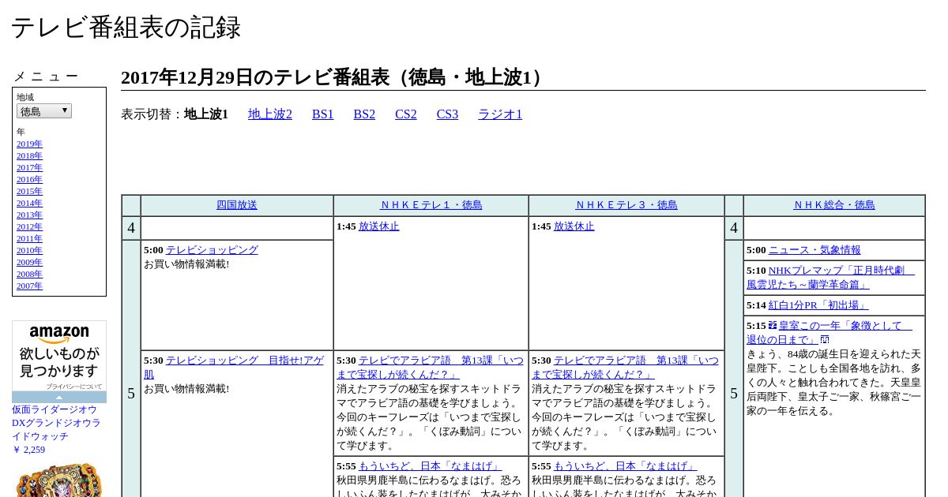The image size is (948, 497).
Task: Open the 徳島 region dropdown
Action: pyautogui.click(x=44, y=111)
